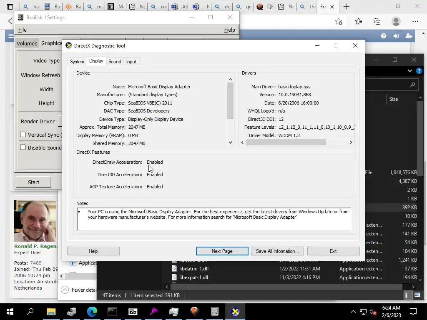Open Edge tab actions menu icon
The image size is (427, 320).
[x=10, y=7]
